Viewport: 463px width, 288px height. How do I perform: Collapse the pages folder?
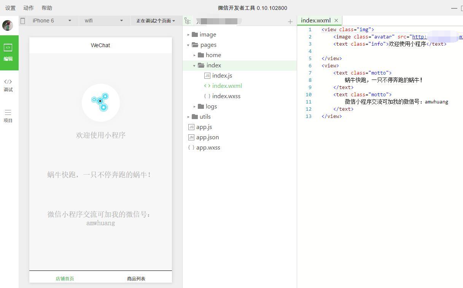pyautogui.click(x=188, y=45)
